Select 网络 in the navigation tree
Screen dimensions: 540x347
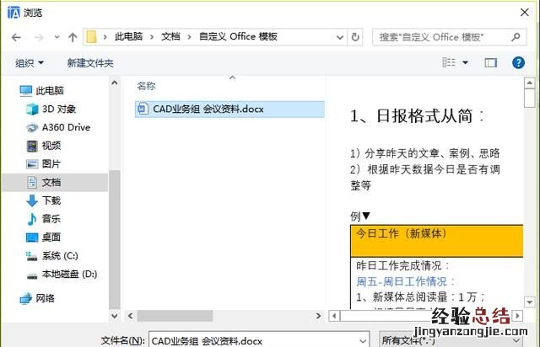click(37, 298)
